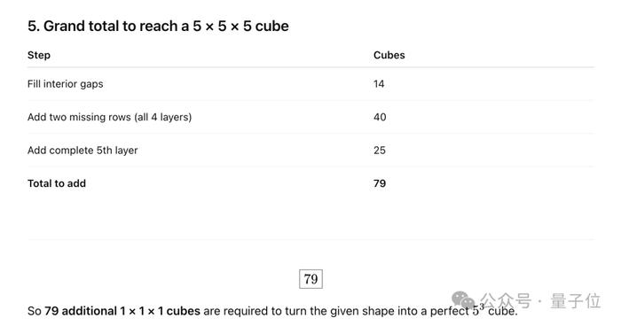
Task: Click Add two missing rows row label
Action: click(110, 117)
